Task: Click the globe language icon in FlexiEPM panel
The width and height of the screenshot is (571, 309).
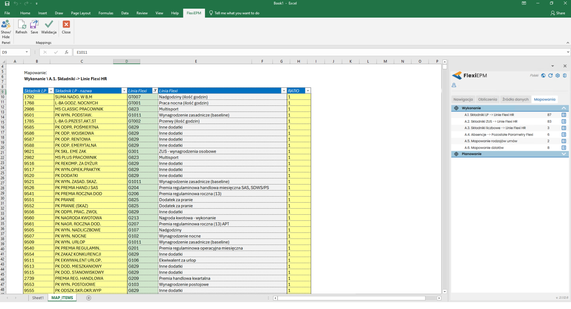Action: (543, 76)
